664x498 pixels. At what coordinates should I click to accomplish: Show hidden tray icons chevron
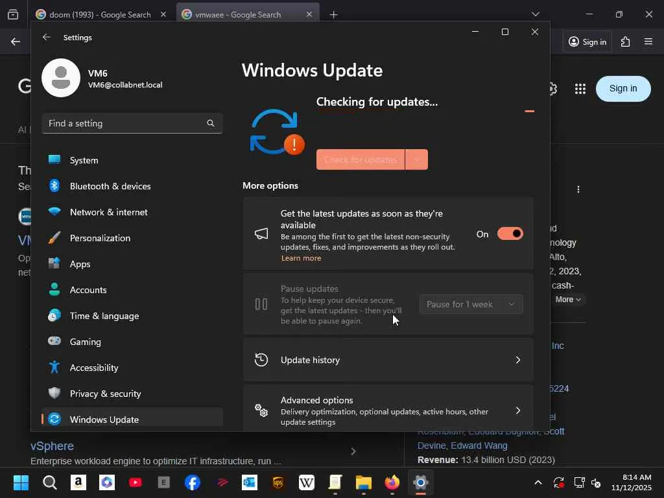pyautogui.click(x=538, y=482)
